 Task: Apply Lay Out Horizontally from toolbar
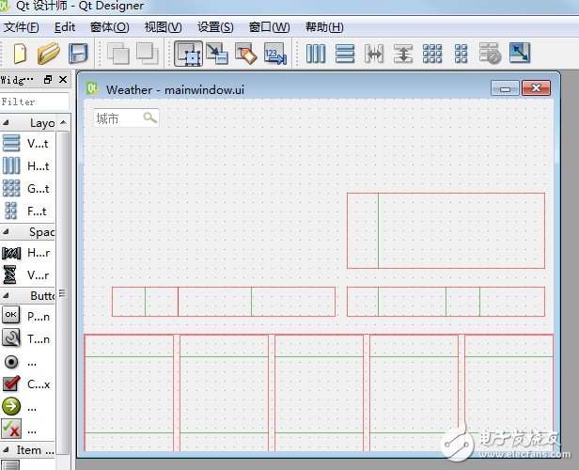(316, 54)
